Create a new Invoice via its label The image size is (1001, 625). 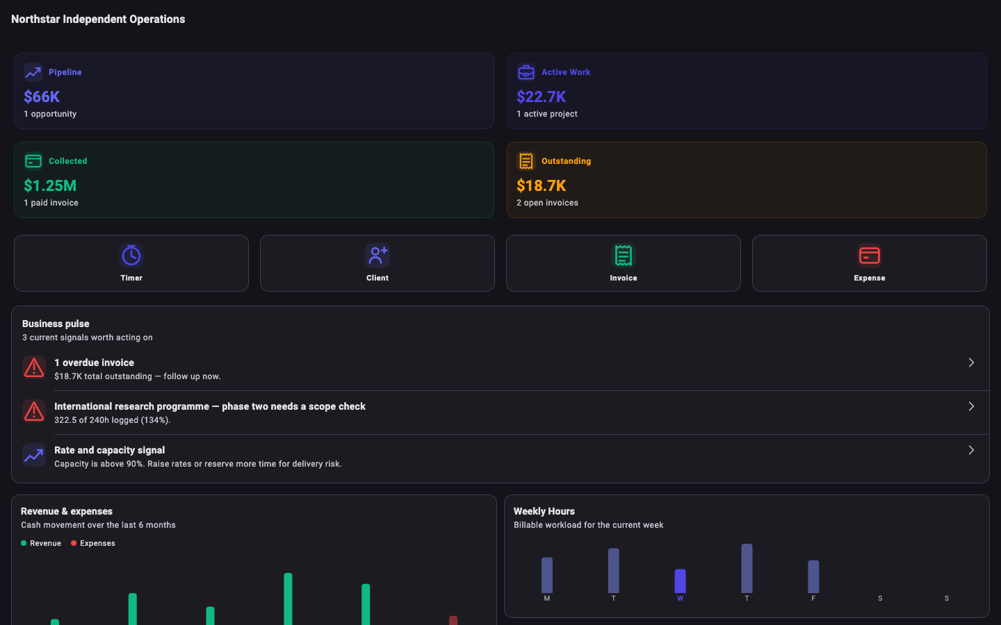click(x=624, y=278)
